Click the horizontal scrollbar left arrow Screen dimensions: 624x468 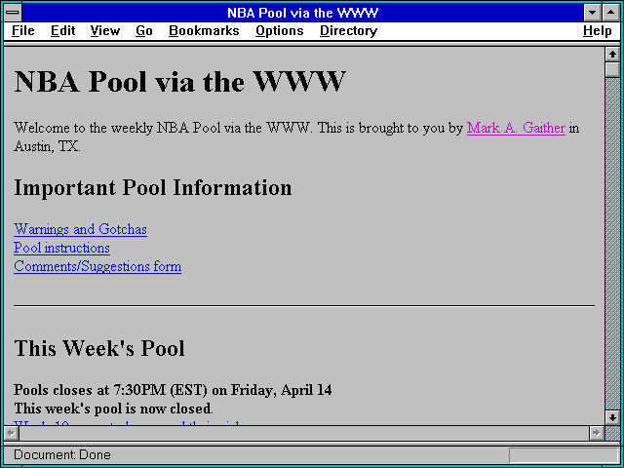11,433
